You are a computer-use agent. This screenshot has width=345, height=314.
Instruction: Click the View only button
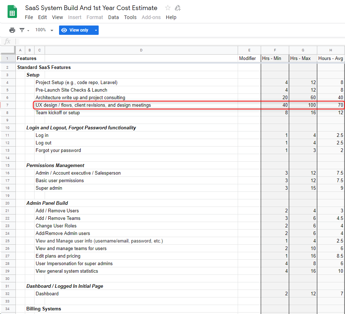(76, 30)
